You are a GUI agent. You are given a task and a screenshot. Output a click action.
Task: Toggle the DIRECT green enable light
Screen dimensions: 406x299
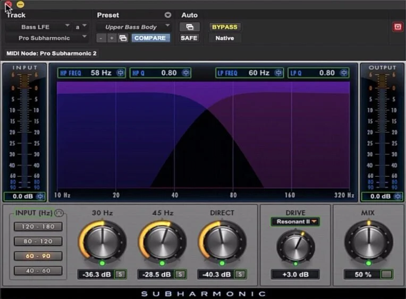tap(222, 263)
